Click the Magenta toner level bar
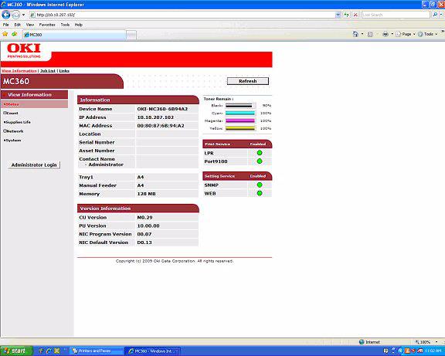The image size is (445, 356). click(x=240, y=120)
